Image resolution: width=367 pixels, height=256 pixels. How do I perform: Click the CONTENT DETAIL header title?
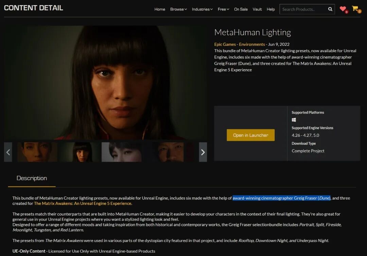pos(33,8)
